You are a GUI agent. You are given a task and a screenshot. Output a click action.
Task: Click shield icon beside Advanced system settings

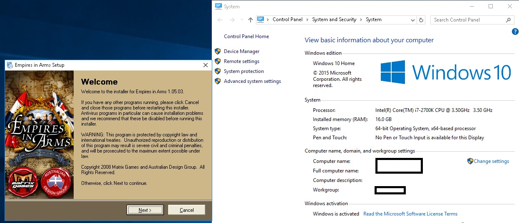217,81
